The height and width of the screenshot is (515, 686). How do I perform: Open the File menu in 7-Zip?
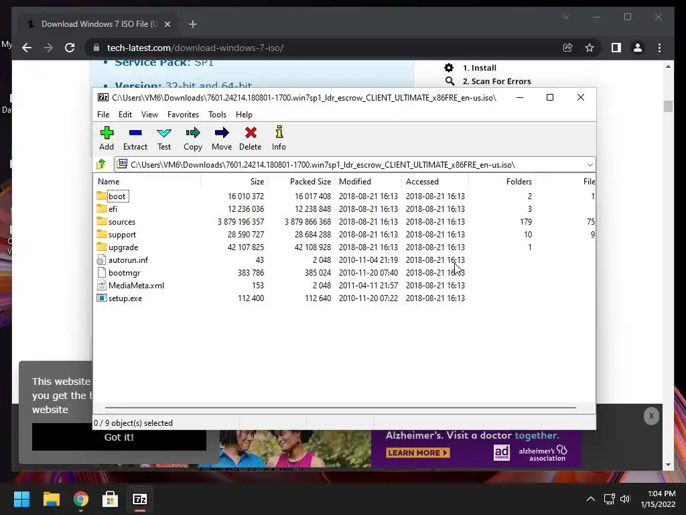[x=103, y=114]
